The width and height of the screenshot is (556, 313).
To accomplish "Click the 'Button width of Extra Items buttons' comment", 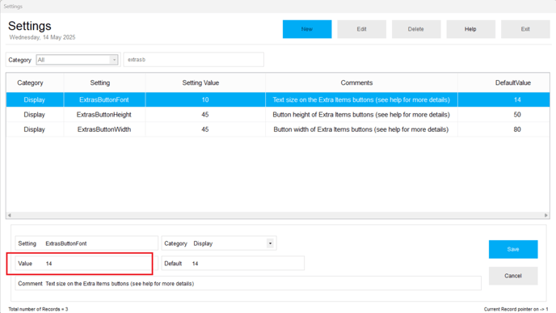I will point(361,129).
